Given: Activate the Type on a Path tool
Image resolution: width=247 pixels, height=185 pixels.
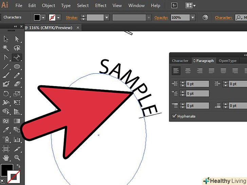Looking at the screenshot, I should [x=17, y=57].
